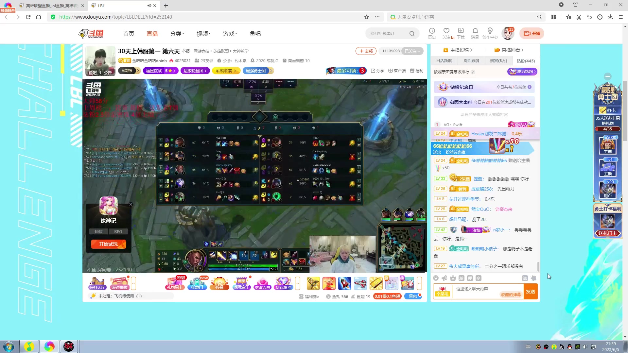Open the 背包 backpack button
The image size is (628, 353).
click(x=413, y=296)
